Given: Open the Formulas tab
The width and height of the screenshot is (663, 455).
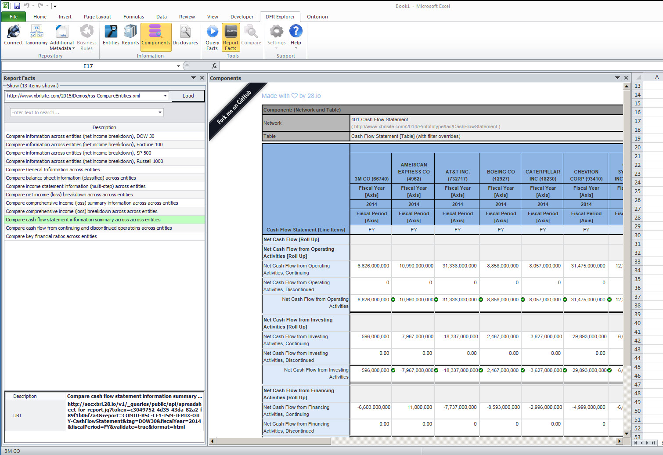Looking at the screenshot, I should [x=133, y=17].
